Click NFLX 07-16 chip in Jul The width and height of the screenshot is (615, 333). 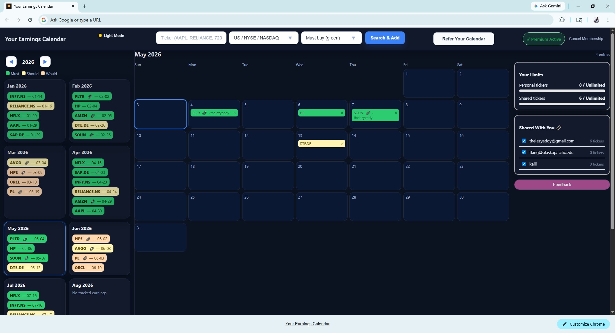(23, 295)
